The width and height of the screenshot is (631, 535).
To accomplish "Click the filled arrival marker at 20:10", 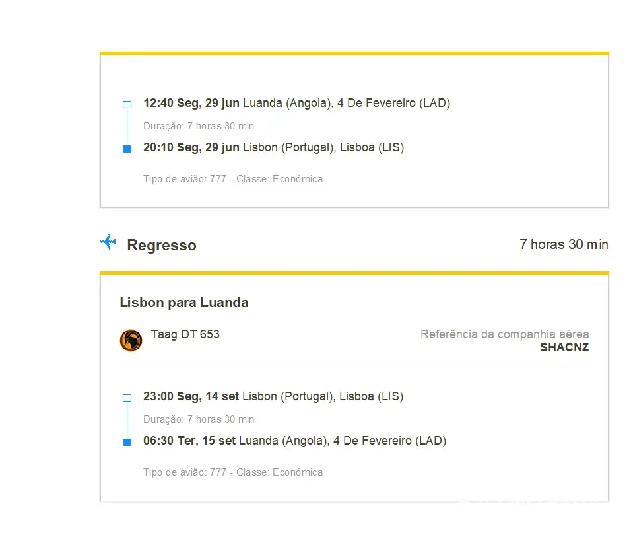I will point(127,149).
